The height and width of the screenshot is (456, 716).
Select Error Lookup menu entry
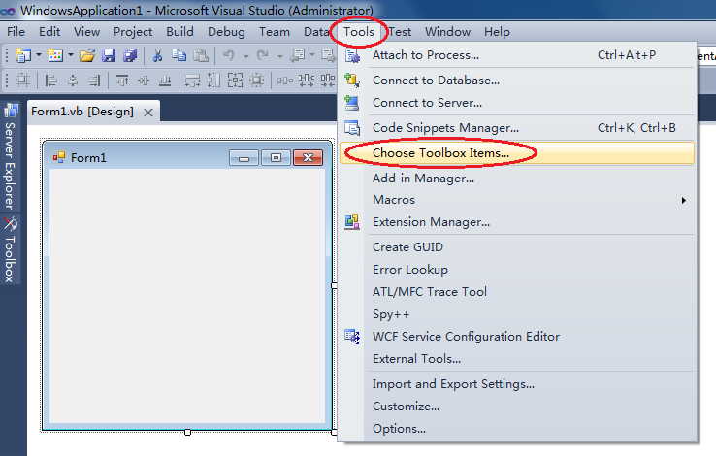517,270
